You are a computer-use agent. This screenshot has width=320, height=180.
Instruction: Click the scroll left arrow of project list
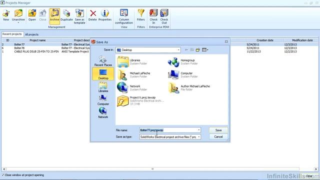tap(3, 169)
